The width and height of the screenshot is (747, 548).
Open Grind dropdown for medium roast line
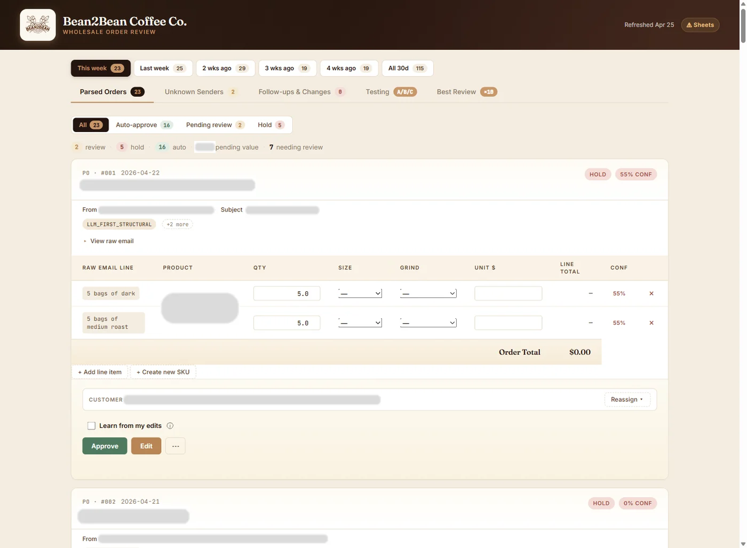tap(428, 323)
